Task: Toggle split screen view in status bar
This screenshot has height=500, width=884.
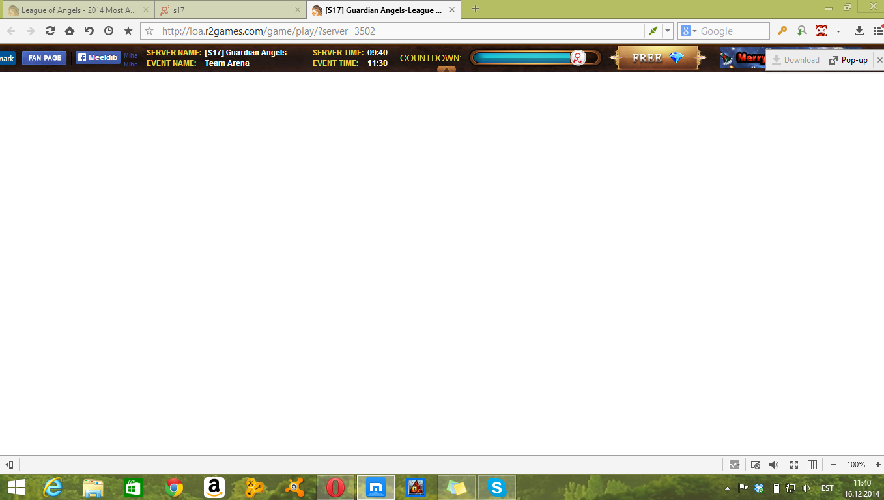Action: [x=812, y=465]
